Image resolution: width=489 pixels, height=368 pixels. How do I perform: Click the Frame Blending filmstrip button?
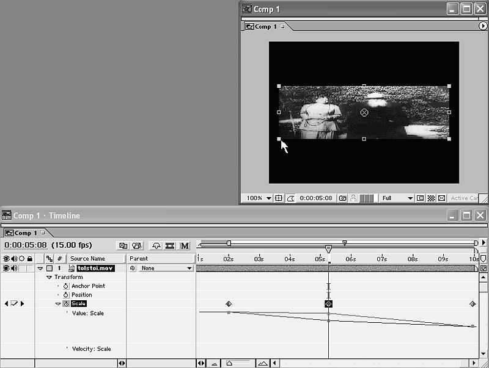170,246
